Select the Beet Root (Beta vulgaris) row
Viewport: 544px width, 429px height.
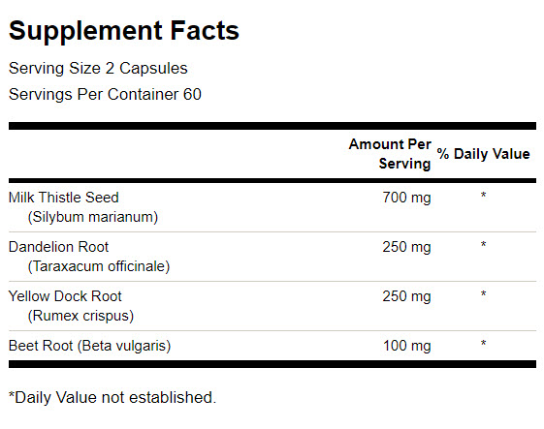click(272, 346)
